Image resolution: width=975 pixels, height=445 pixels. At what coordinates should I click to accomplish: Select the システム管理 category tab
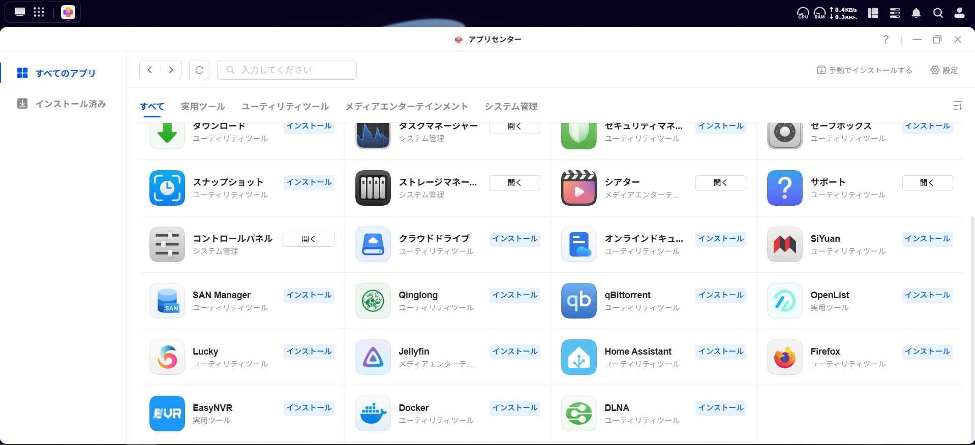[x=511, y=106]
